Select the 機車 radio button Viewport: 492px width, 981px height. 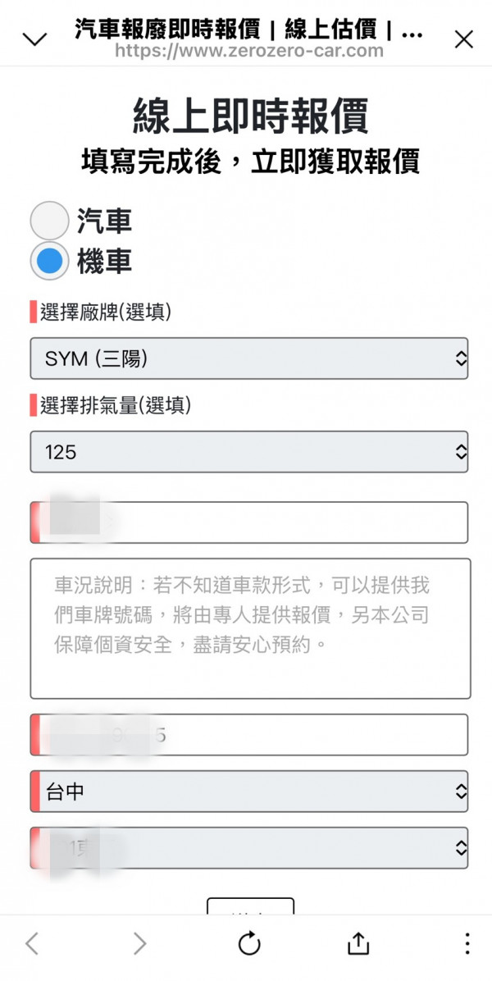[49, 262]
